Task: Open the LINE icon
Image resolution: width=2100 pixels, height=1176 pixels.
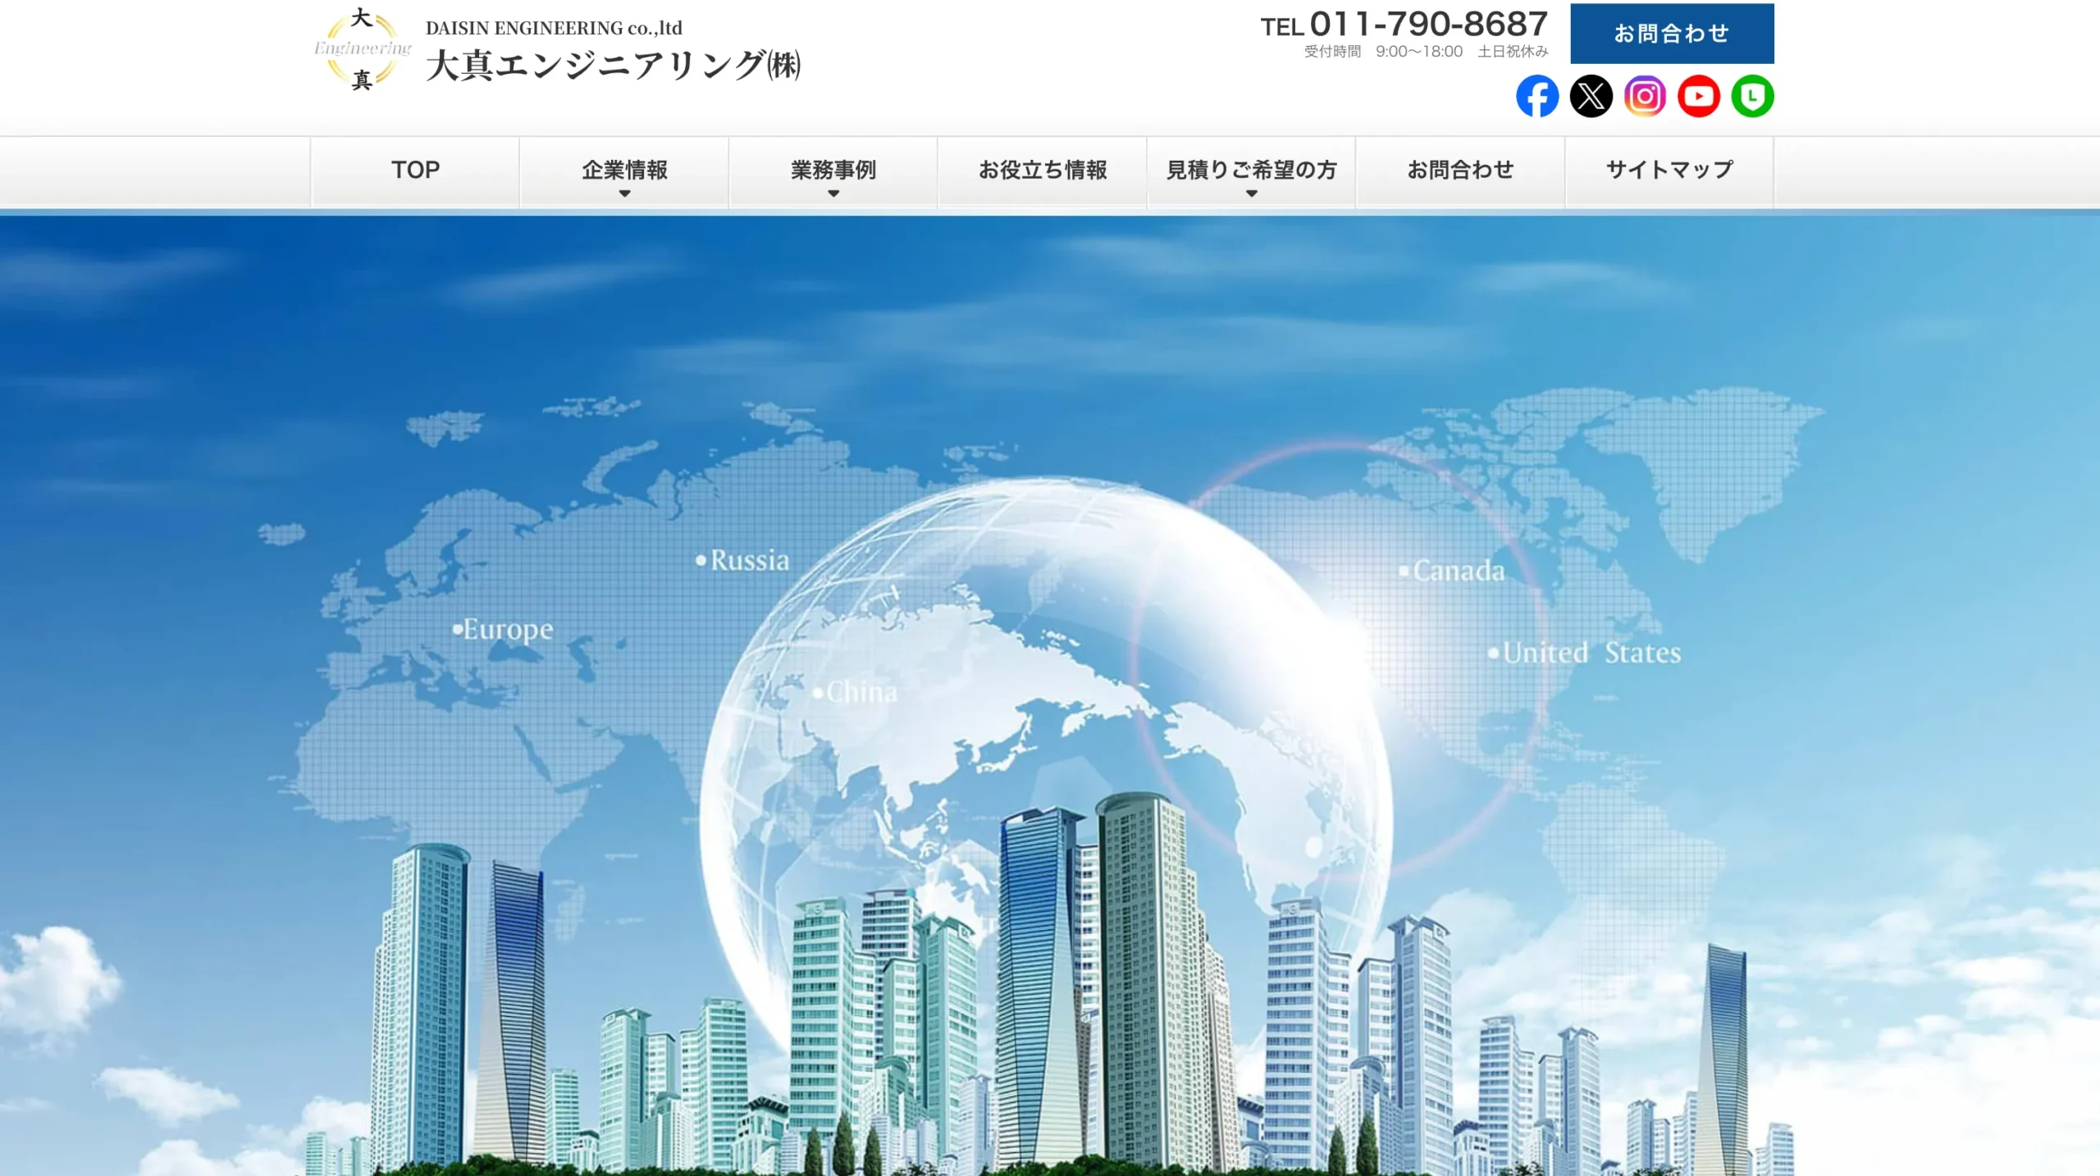Action: [1752, 97]
